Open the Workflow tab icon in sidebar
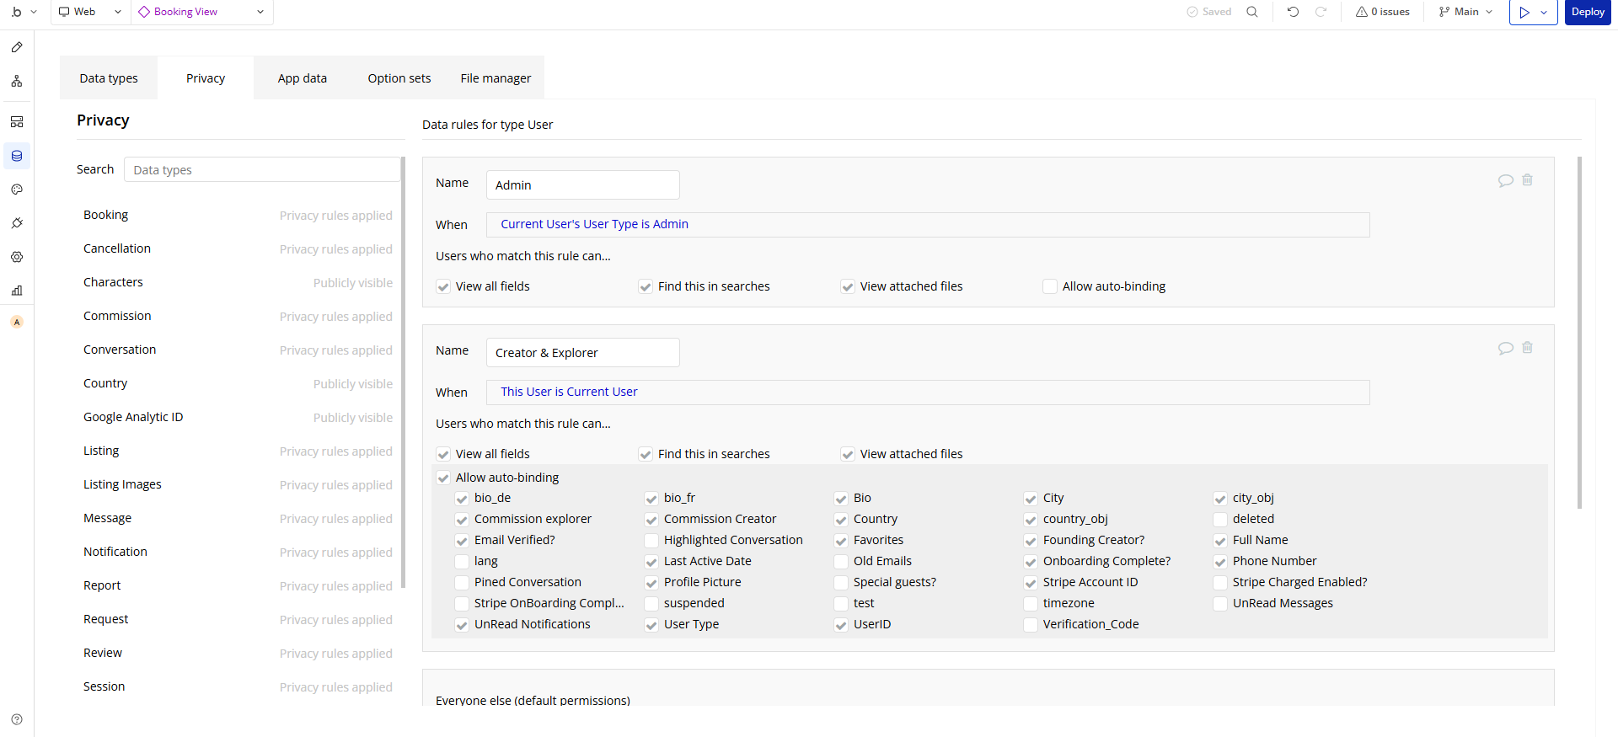Viewport: 1618px width, 737px height. pos(17,82)
